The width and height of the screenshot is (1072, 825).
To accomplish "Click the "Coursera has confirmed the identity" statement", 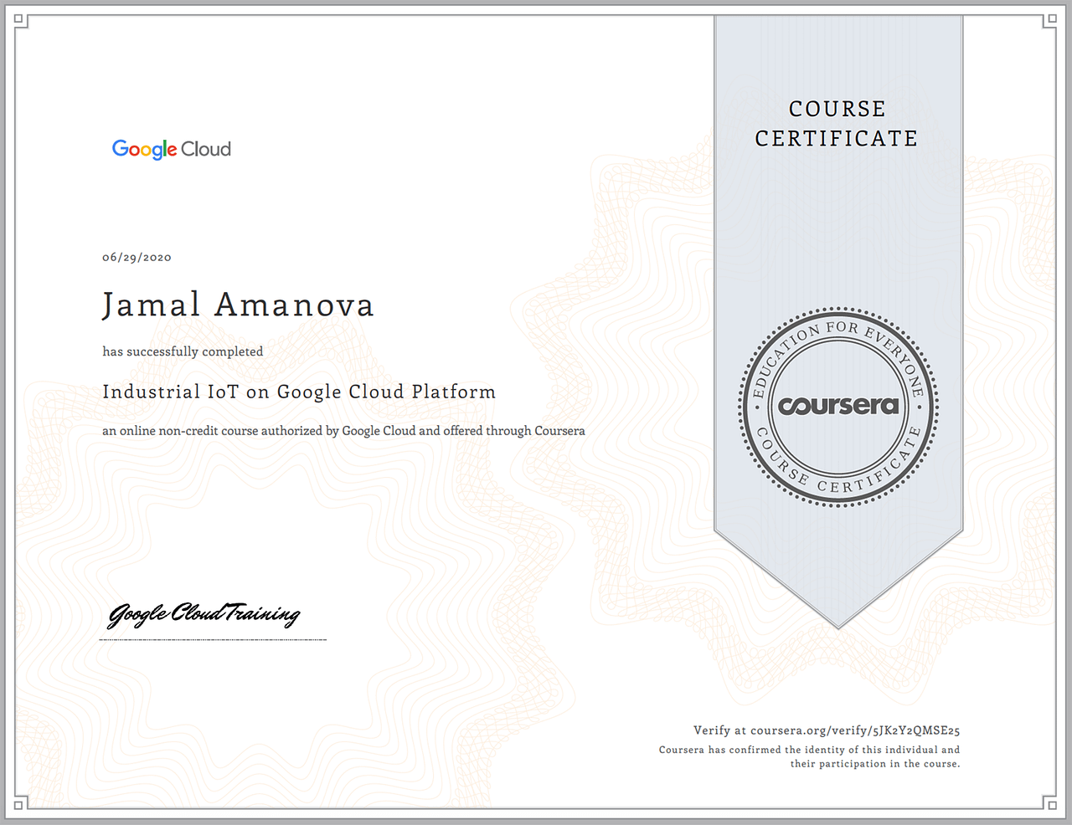I will 810,756.
